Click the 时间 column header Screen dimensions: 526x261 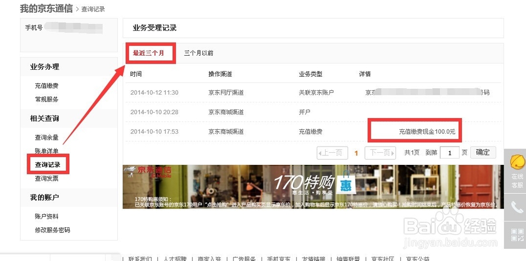click(x=136, y=74)
